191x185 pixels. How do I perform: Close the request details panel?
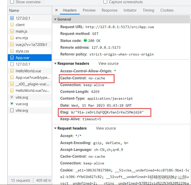click(x=56, y=10)
